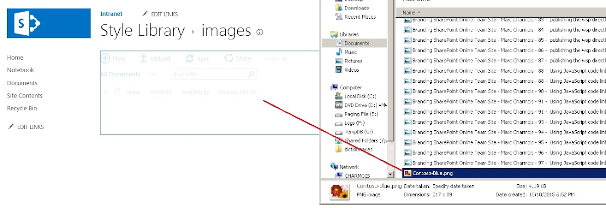Select file numbered 84 publishing the wsp
This screenshot has height=208, width=606.
point(504,30)
